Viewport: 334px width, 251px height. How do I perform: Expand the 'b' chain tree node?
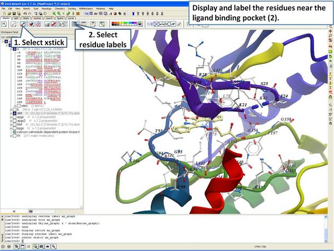tap(12, 110)
